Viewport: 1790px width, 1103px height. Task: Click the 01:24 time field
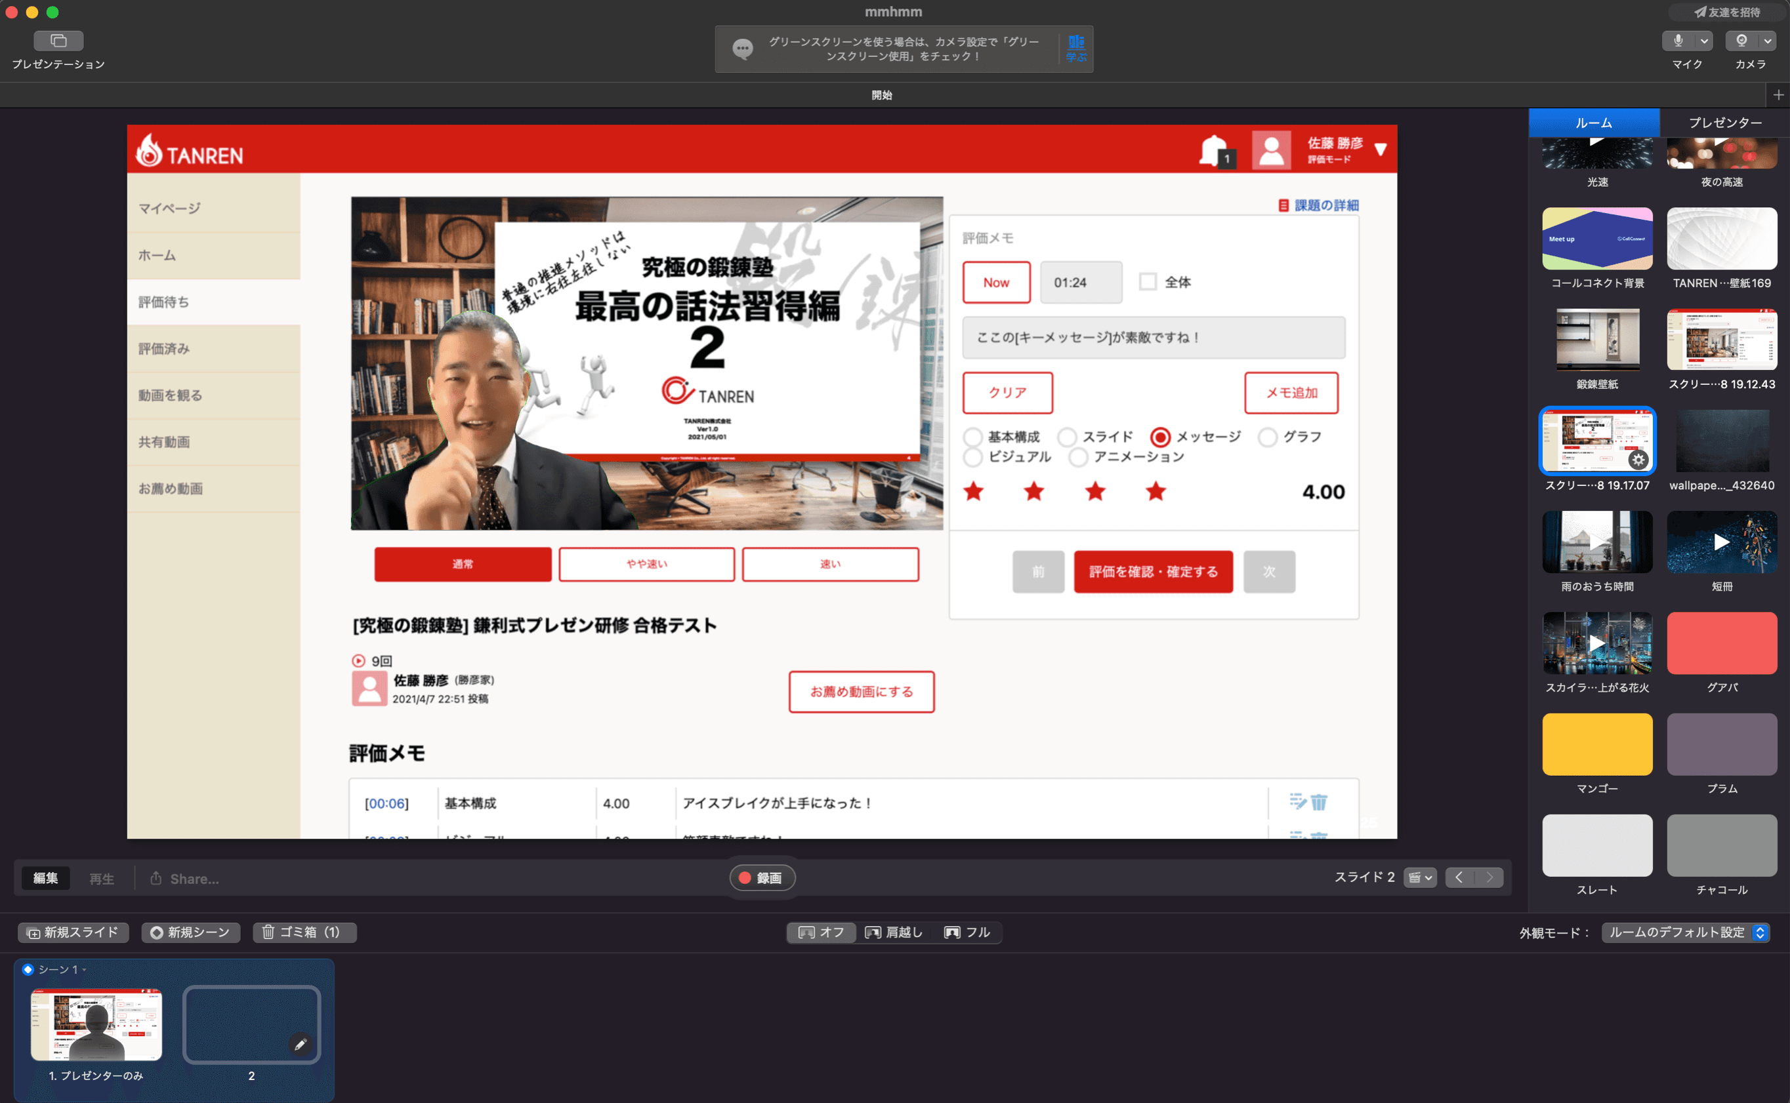click(x=1081, y=283)
